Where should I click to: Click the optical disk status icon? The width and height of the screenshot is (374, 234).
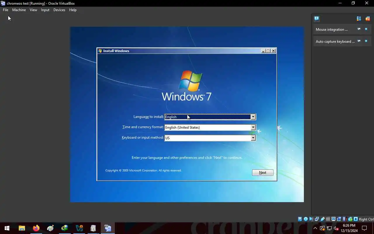coord(306,219)
